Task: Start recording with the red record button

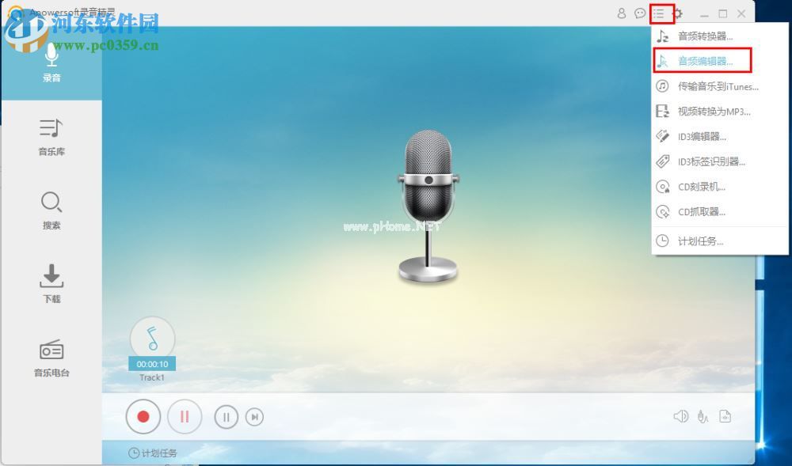Action: coord(143,417)
